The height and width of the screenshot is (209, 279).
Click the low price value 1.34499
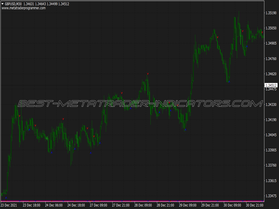point(52,4)
